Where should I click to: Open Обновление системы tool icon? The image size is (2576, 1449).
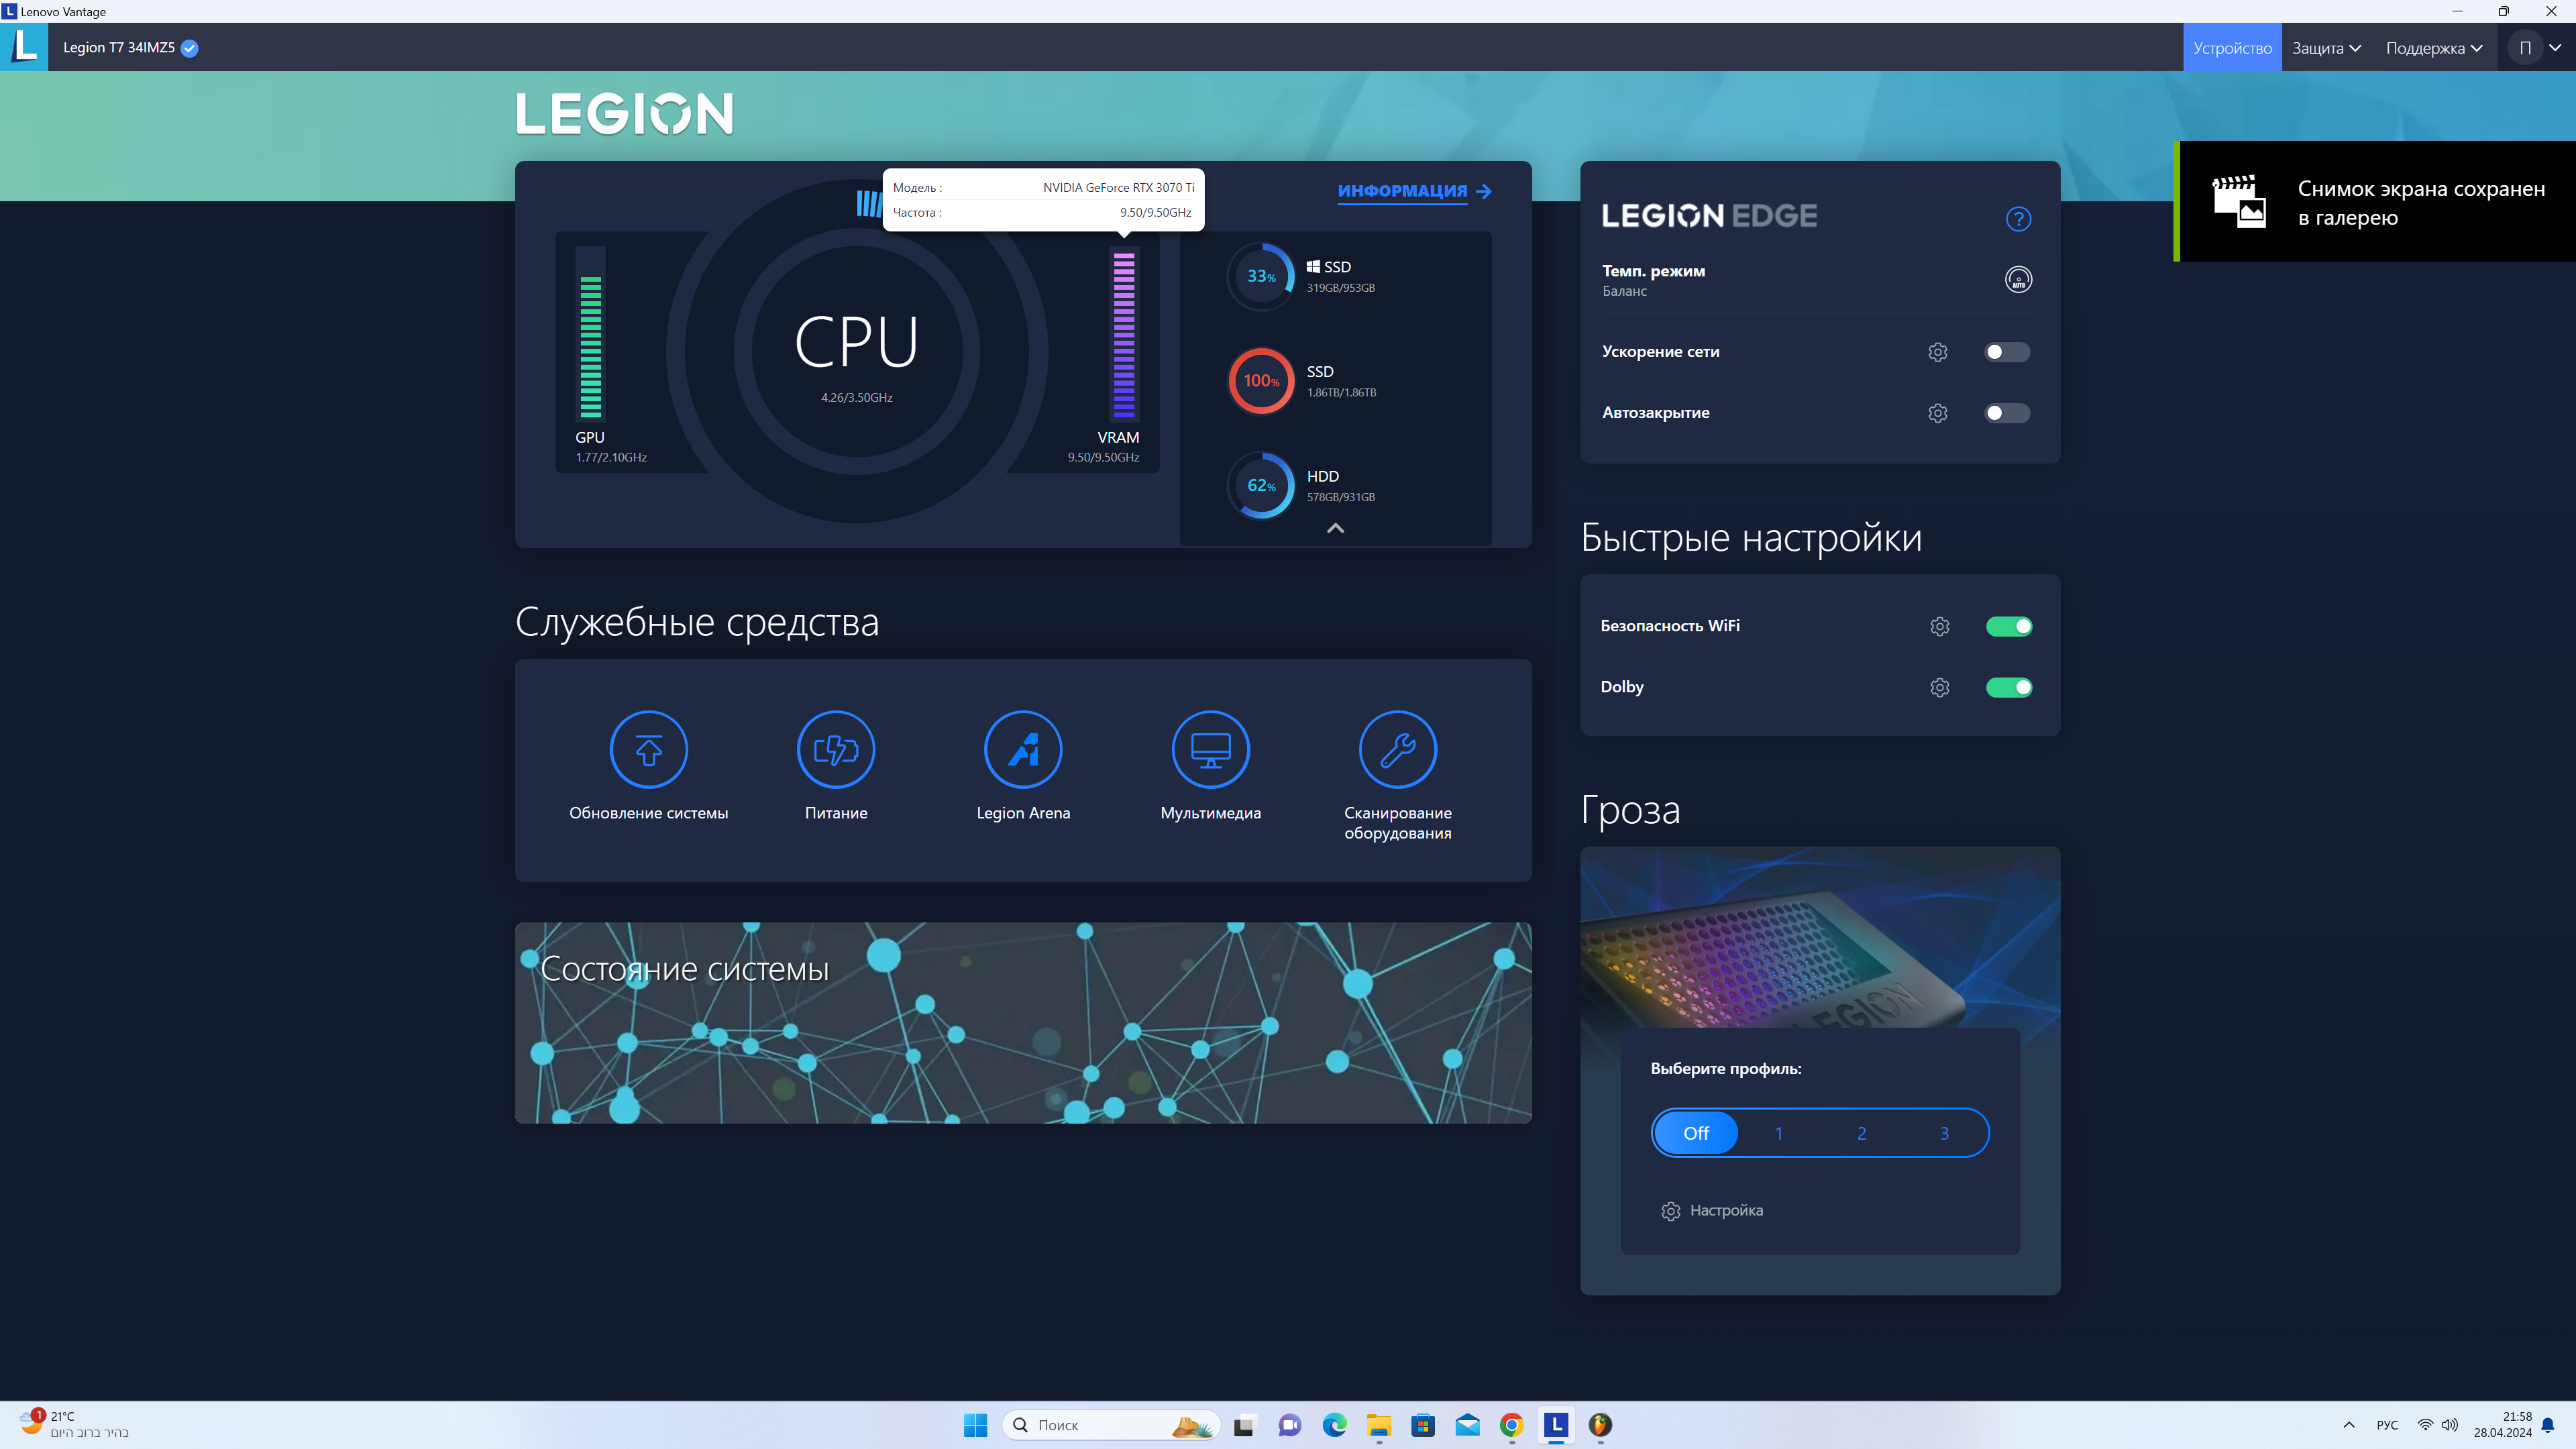click(648, 750)
